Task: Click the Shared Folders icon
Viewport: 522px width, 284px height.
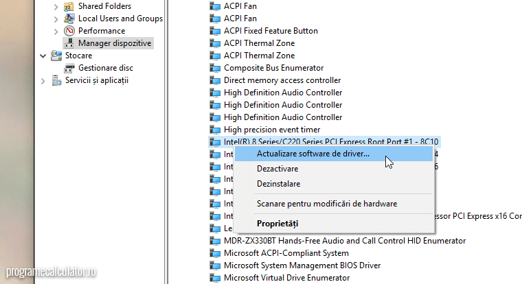Action: coord(69,6)
